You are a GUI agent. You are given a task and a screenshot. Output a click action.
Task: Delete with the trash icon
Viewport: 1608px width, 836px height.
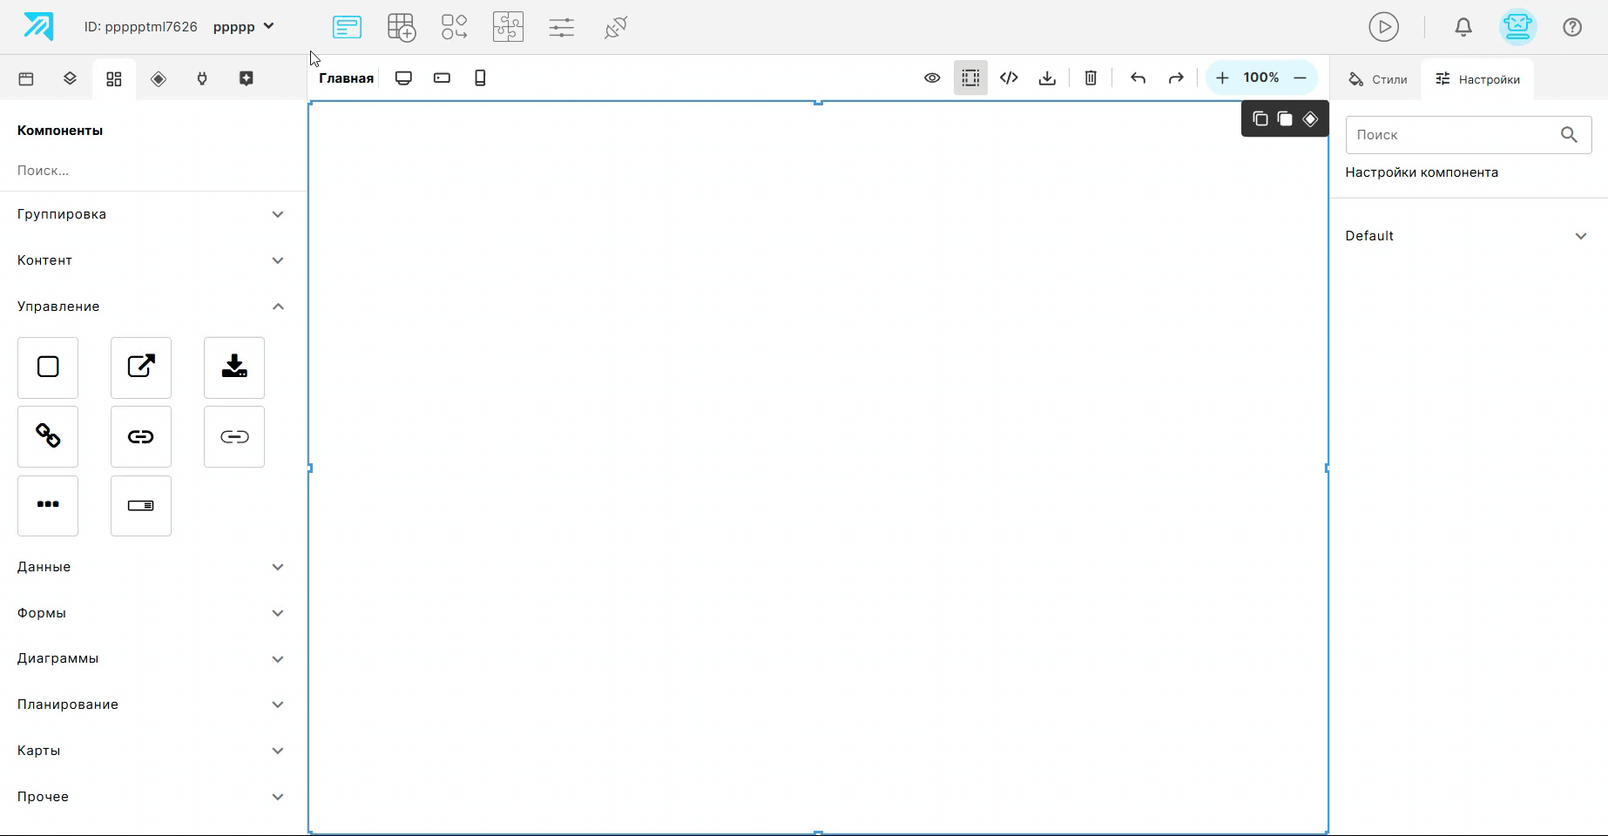(1091, 78)
